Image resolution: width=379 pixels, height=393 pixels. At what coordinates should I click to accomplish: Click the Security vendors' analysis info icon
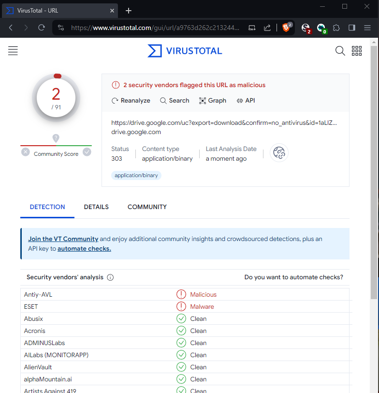click(110, 277)
